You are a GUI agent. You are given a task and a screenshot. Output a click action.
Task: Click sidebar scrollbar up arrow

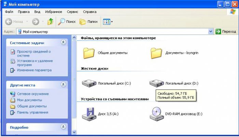[x=74, y=37]
